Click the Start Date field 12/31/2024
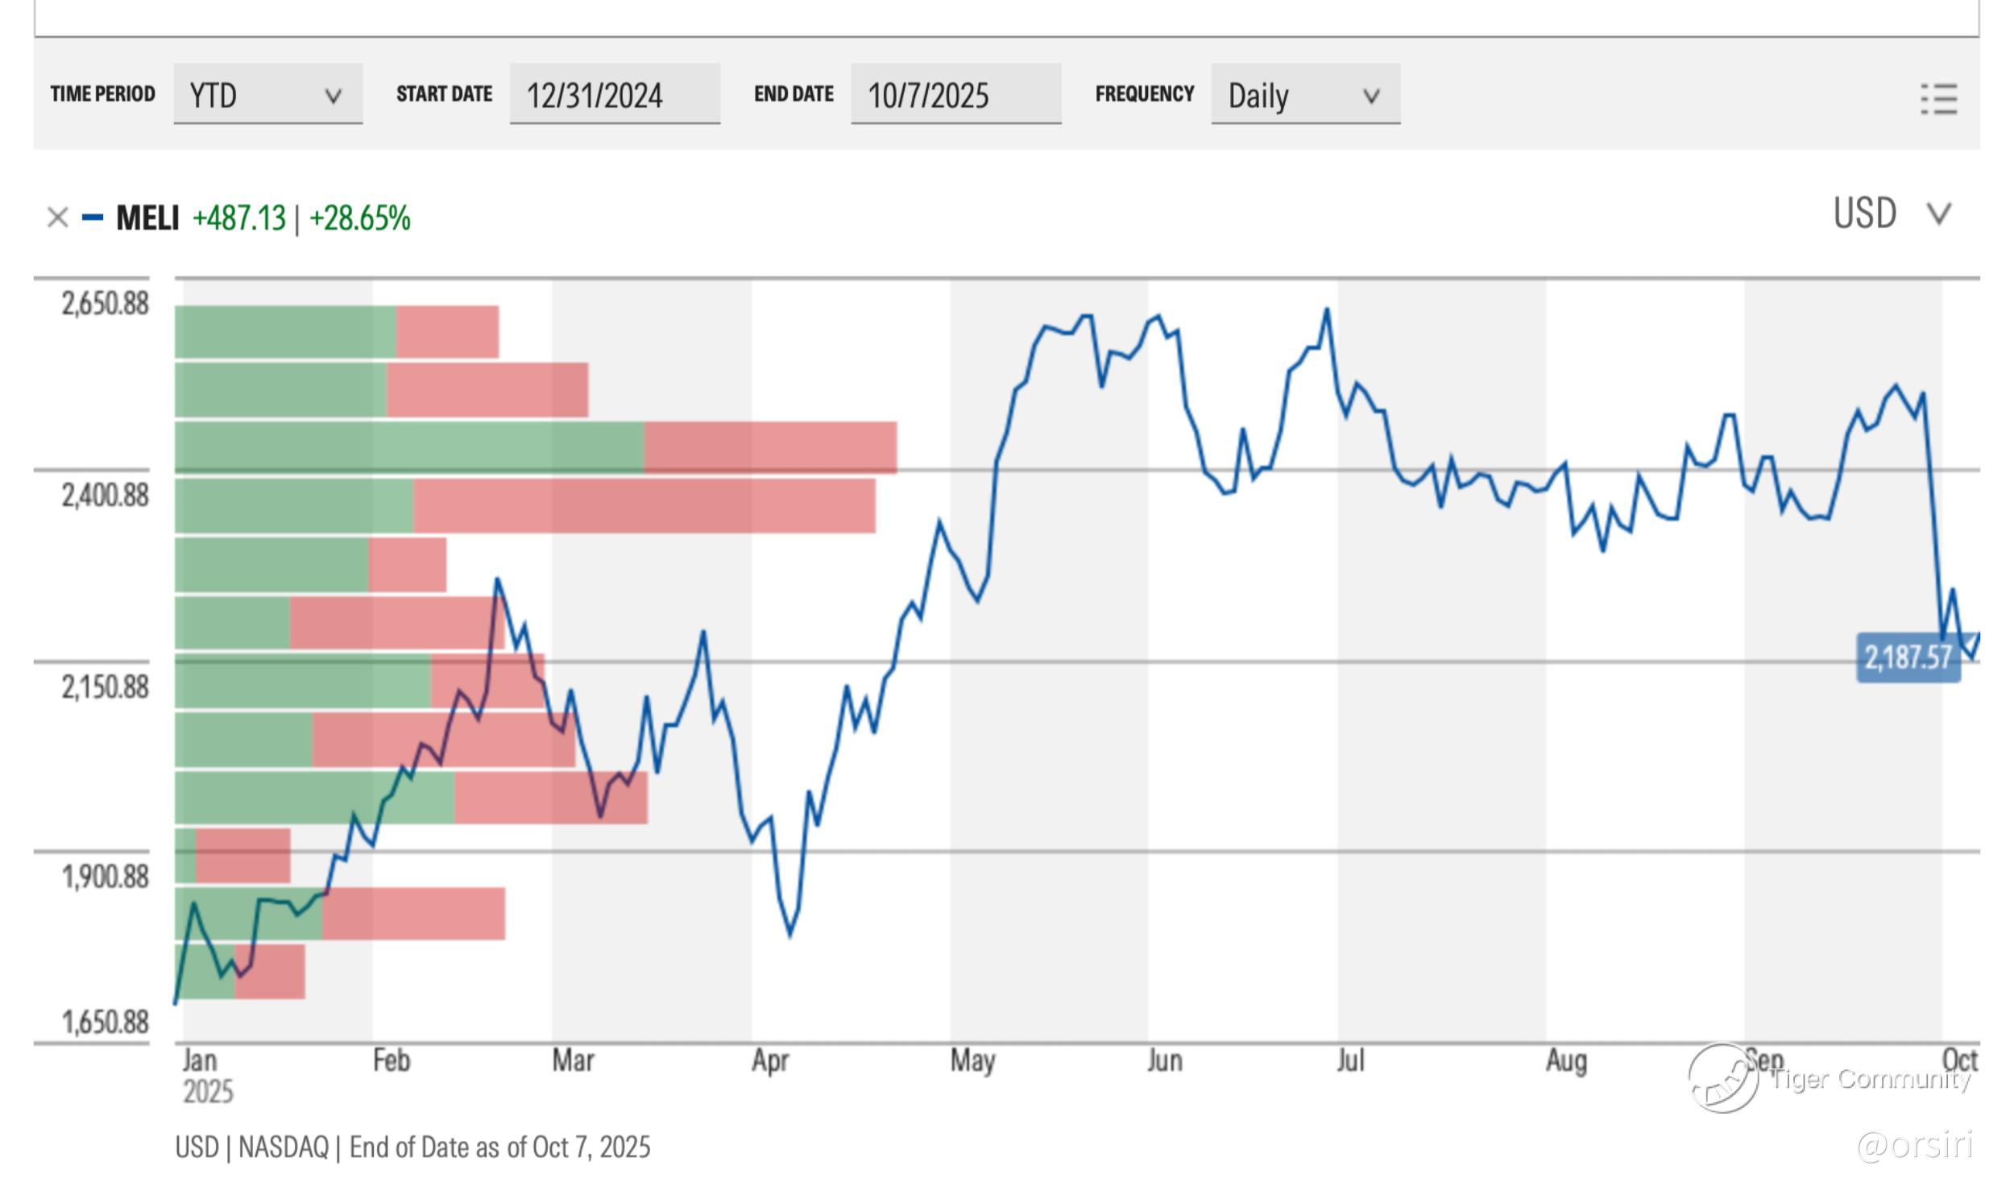Viewport: 2014px width, 1191px height. 614,95
